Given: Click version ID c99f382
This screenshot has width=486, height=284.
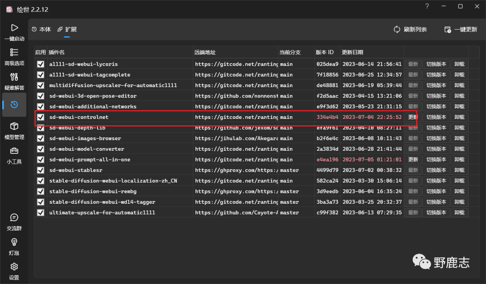Looking at the screenshot, I should point(327,213).
